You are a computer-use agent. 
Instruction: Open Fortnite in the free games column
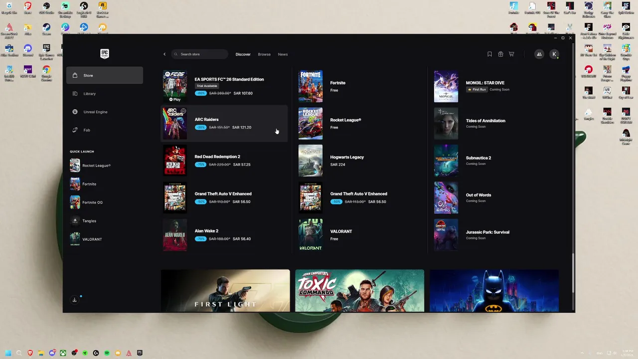point(359,86)
